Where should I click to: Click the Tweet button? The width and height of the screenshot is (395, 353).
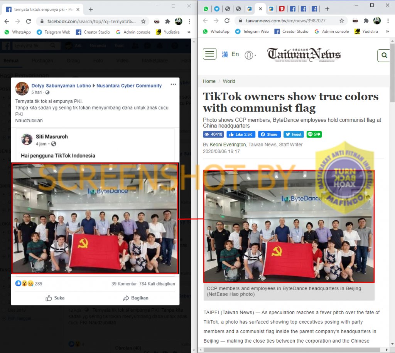coord(294,134)
